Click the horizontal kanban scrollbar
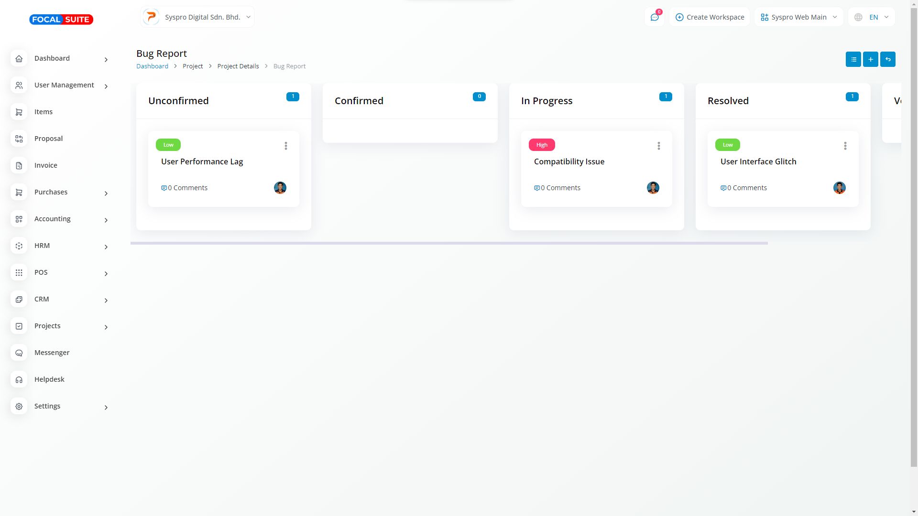This screenshot has width=918, height=516. coord(448,243)
